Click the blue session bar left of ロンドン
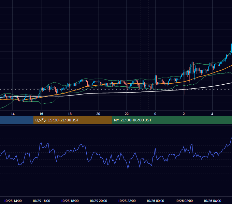The width and height of the screenshot is (232, 204). [x=17, y=120]
